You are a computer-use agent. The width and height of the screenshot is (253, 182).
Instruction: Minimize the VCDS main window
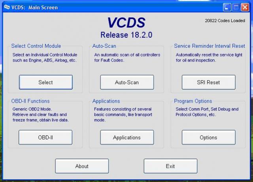227,7
